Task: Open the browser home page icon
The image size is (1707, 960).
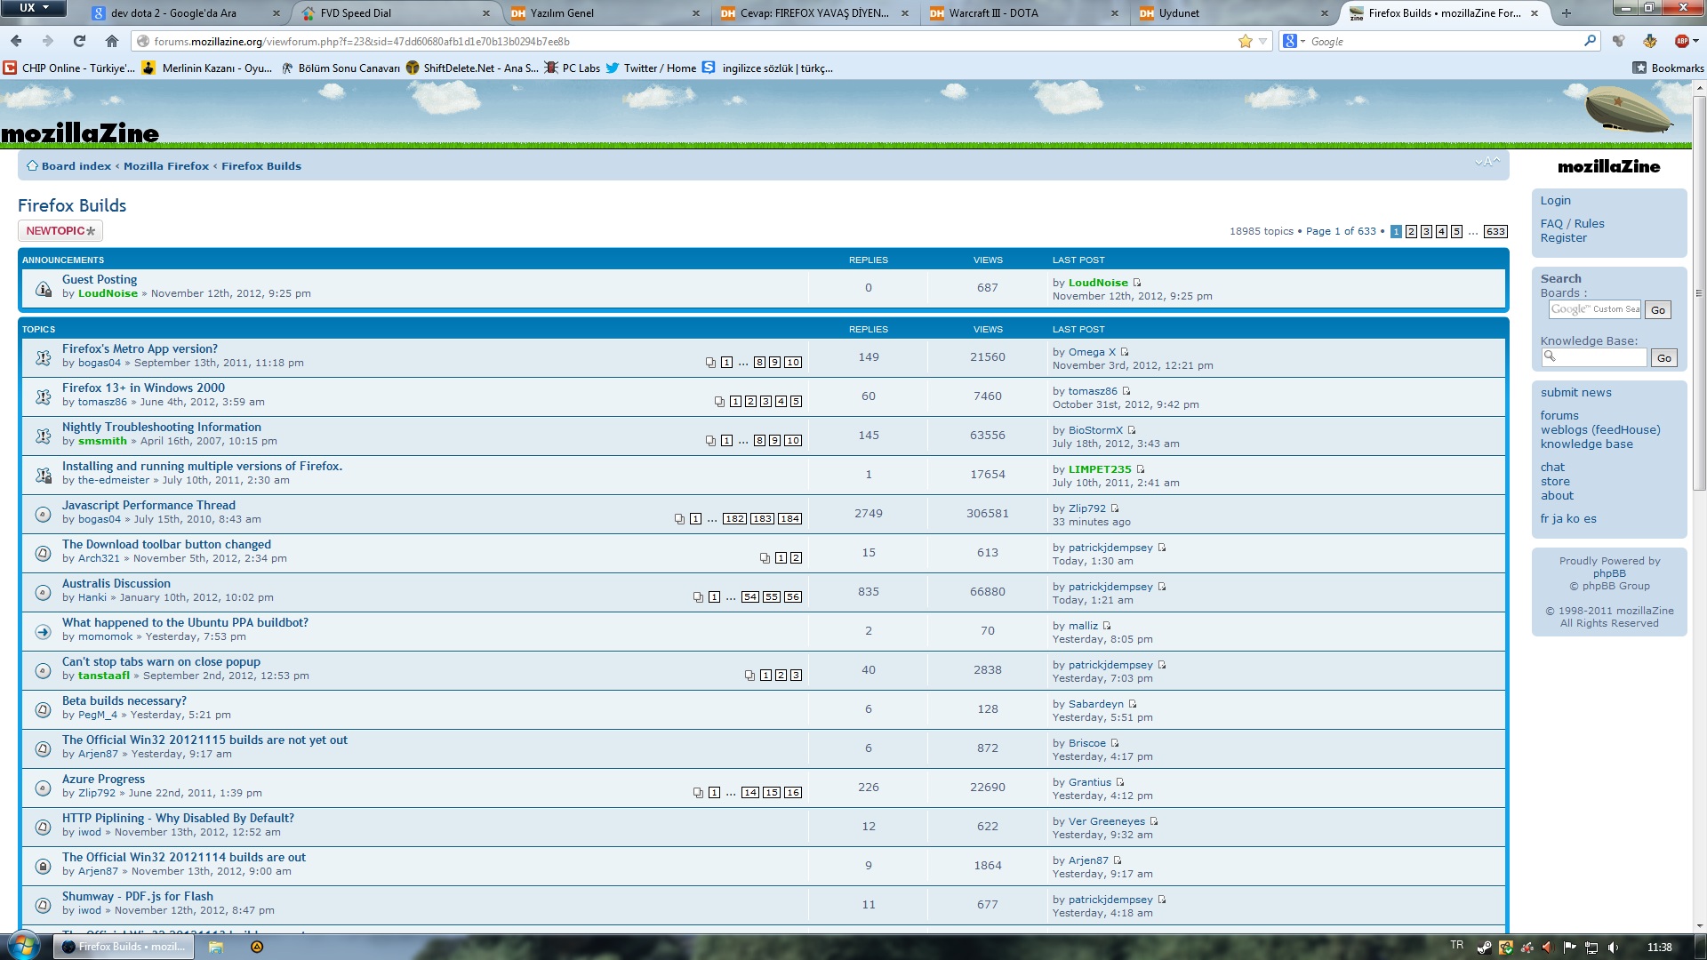Action: tap(111, 41)
